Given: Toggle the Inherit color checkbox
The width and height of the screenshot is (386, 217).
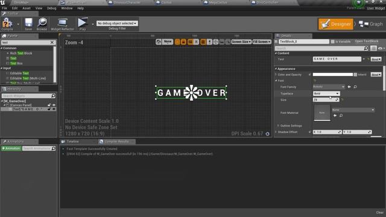Looking at the screenshot, I should [x=355, y=75].
